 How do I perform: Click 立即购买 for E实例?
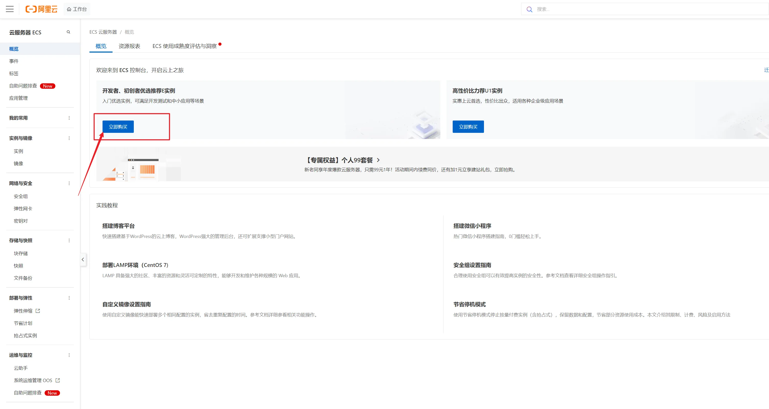[118, 127]
